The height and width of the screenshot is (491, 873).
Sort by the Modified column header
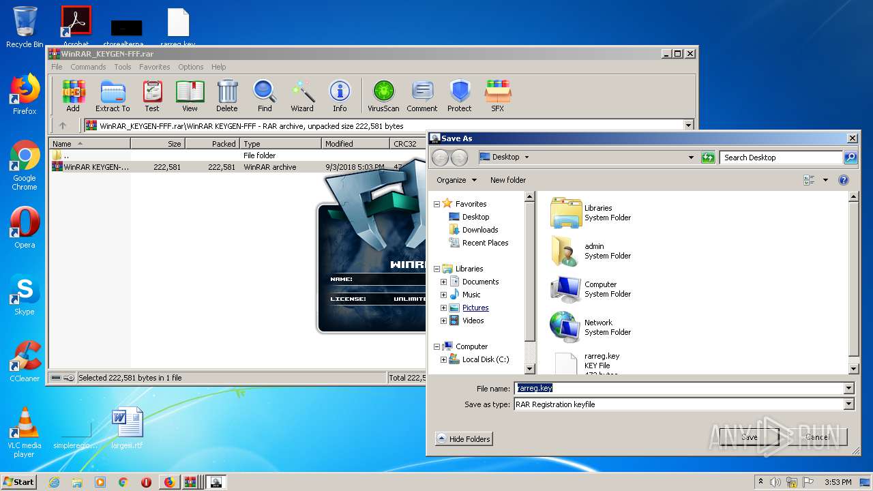point(355,144)
